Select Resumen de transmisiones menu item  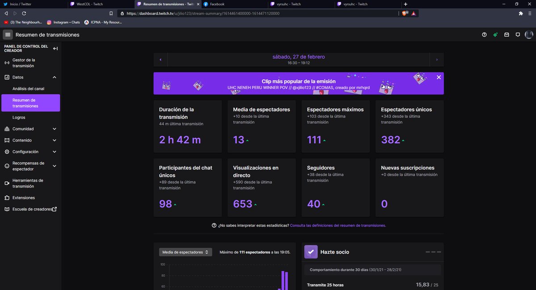point(30,103)
